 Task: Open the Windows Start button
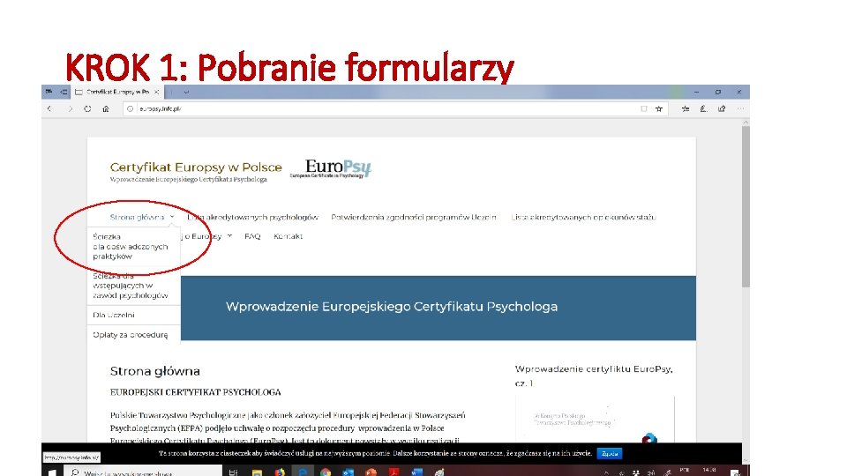53,472
